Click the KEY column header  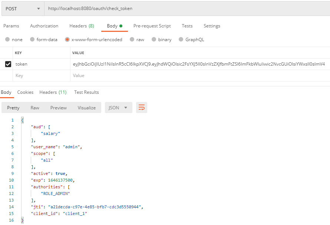pos(18,53)
